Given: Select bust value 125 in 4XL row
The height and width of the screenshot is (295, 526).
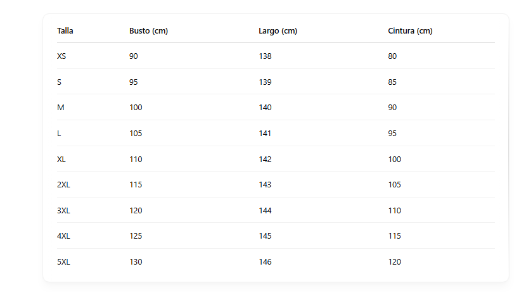Looking at the screenshot, I should click(x=136, y=235).
